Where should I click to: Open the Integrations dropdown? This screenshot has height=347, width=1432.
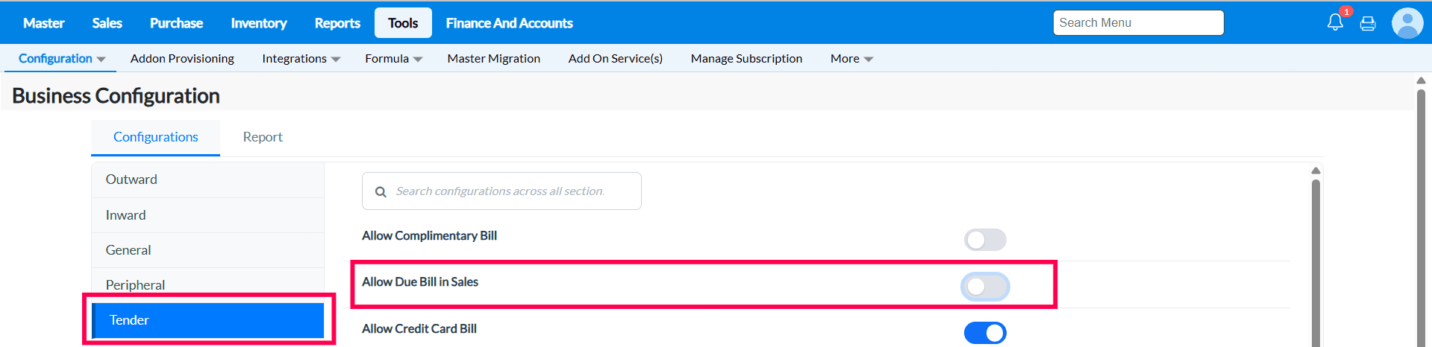301,58
